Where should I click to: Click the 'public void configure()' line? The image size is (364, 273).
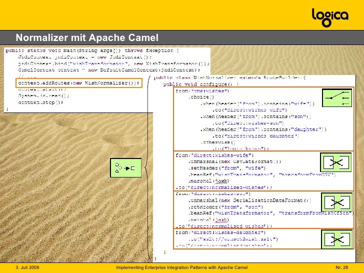[201, 84]
